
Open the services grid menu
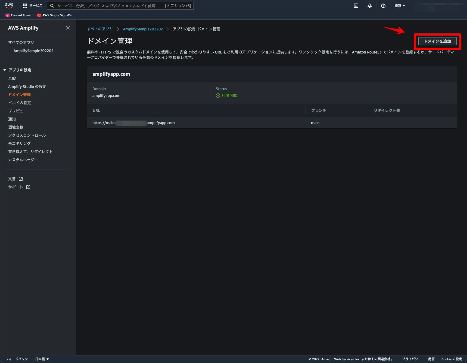point(25,6)
